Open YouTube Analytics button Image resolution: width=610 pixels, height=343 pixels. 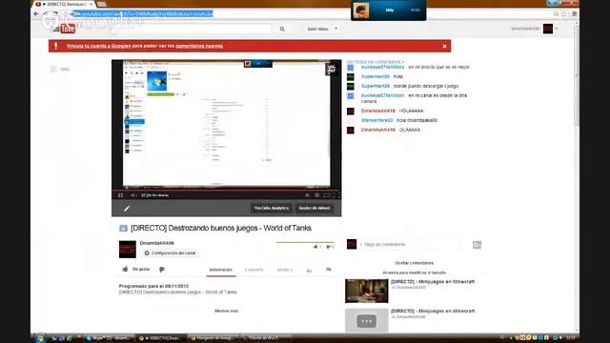click(x=271, y=208)
